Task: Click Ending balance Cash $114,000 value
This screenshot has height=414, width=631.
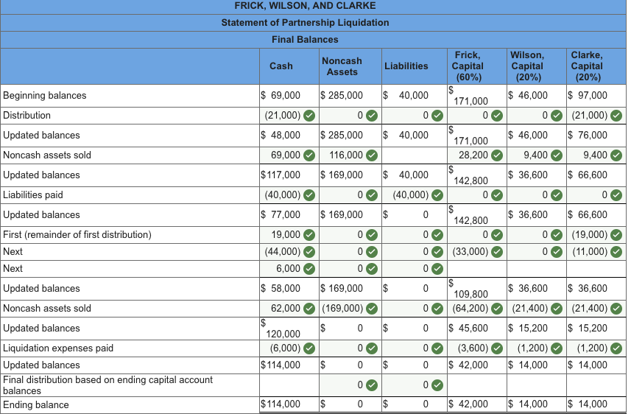Action: [281, 404]
